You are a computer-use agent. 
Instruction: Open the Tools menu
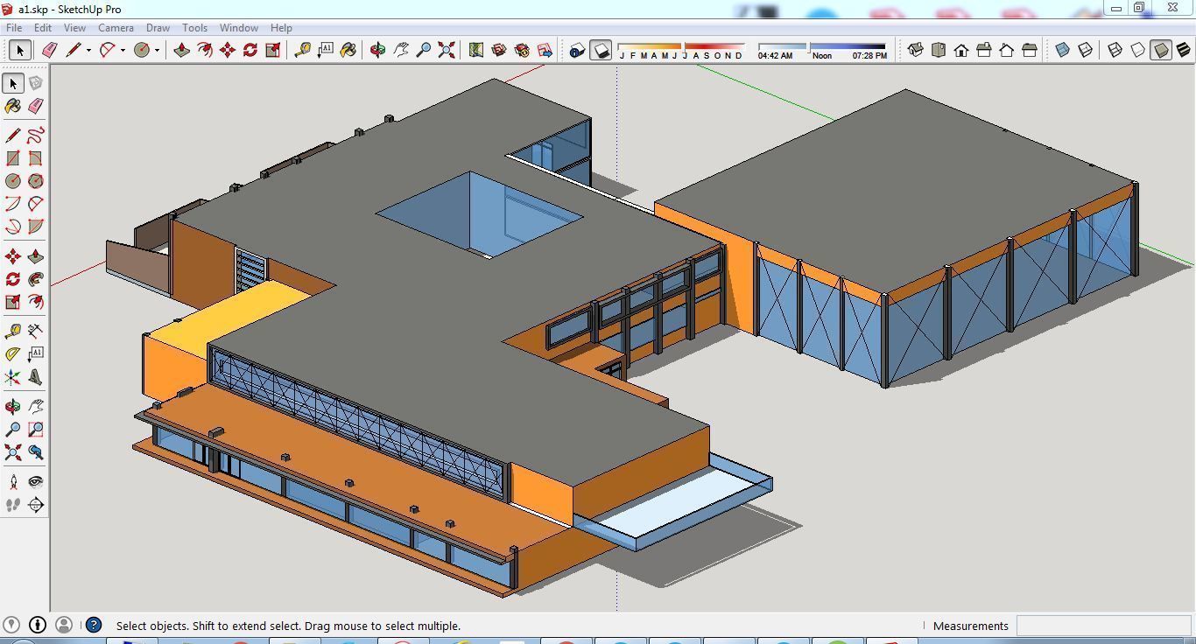click(194, 28)
